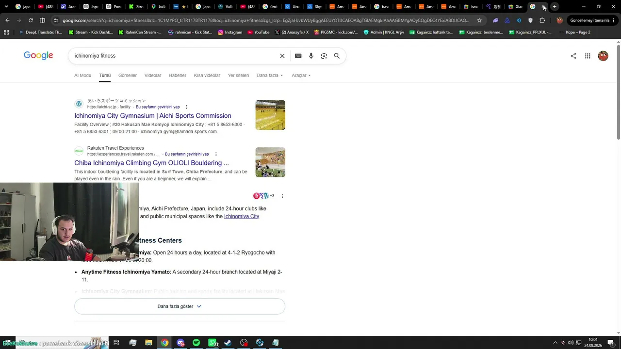Open the Chrome tab search dropdown arrow
The height and width of the screenshot is (349, 621).
click(6, 7)
